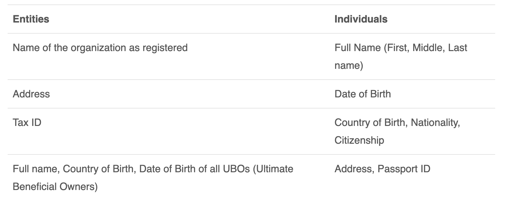Select the Address cell in Entities column
The image size is (512, 210).
(x=31, y=94)
